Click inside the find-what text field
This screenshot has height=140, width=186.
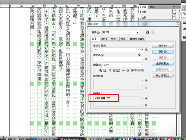tap(117, 50)
